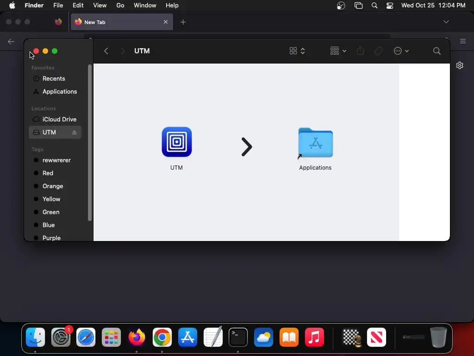Click the Edit Tags toolbar icon

point(378,51)
